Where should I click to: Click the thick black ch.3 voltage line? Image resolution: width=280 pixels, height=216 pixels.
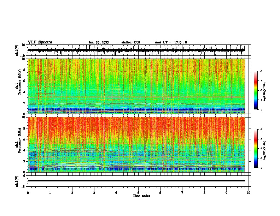(136, 181)
